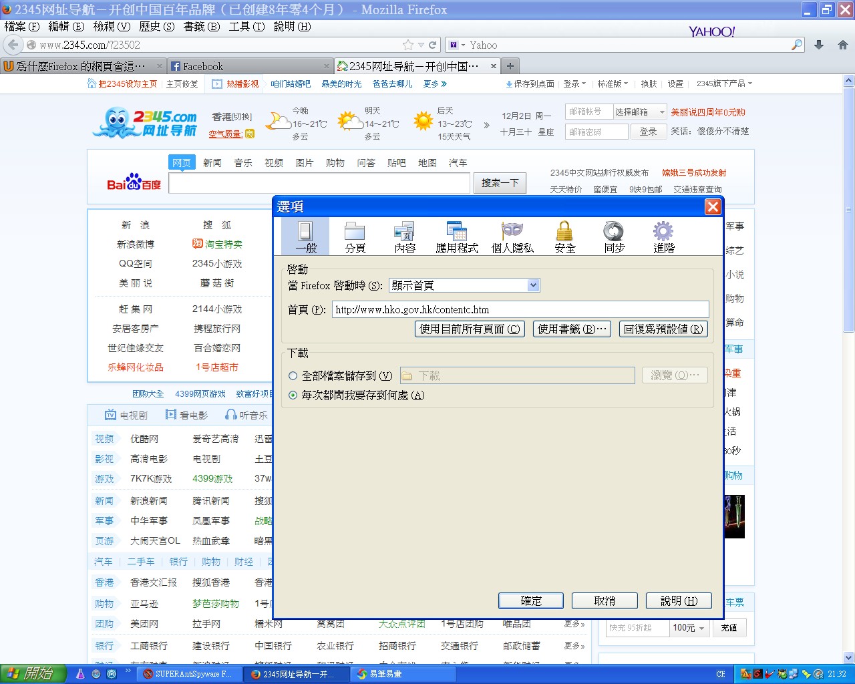Click the 確定 confirm button
The image size is (855, 684).
point(530,601)
